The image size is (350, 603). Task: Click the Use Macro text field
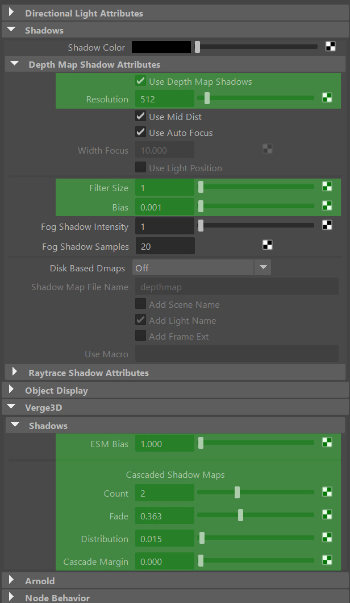click(237, 353)
